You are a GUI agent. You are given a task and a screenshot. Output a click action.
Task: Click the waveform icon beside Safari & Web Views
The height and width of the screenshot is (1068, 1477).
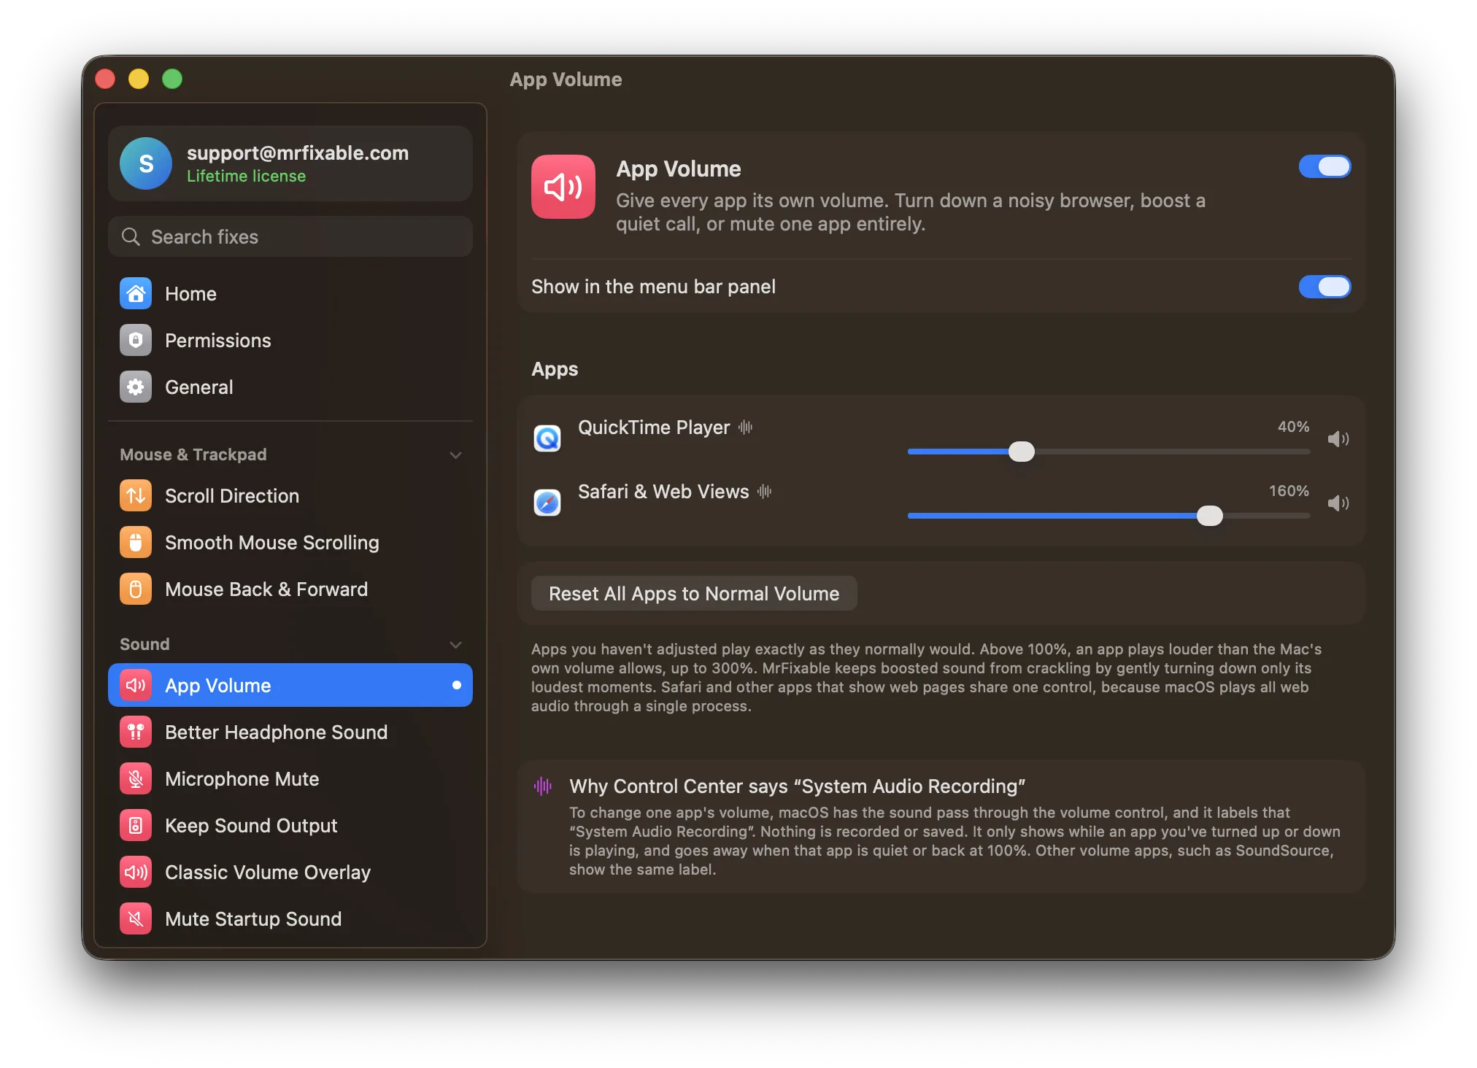pyautogui.click(x=764, y=492)
